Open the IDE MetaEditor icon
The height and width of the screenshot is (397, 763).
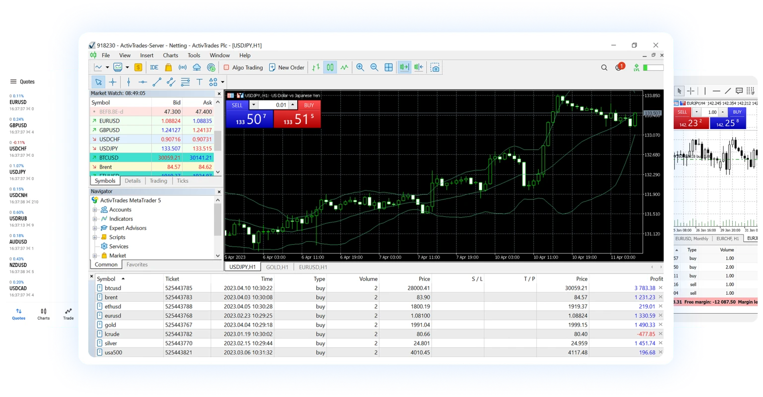click(154, 67)
